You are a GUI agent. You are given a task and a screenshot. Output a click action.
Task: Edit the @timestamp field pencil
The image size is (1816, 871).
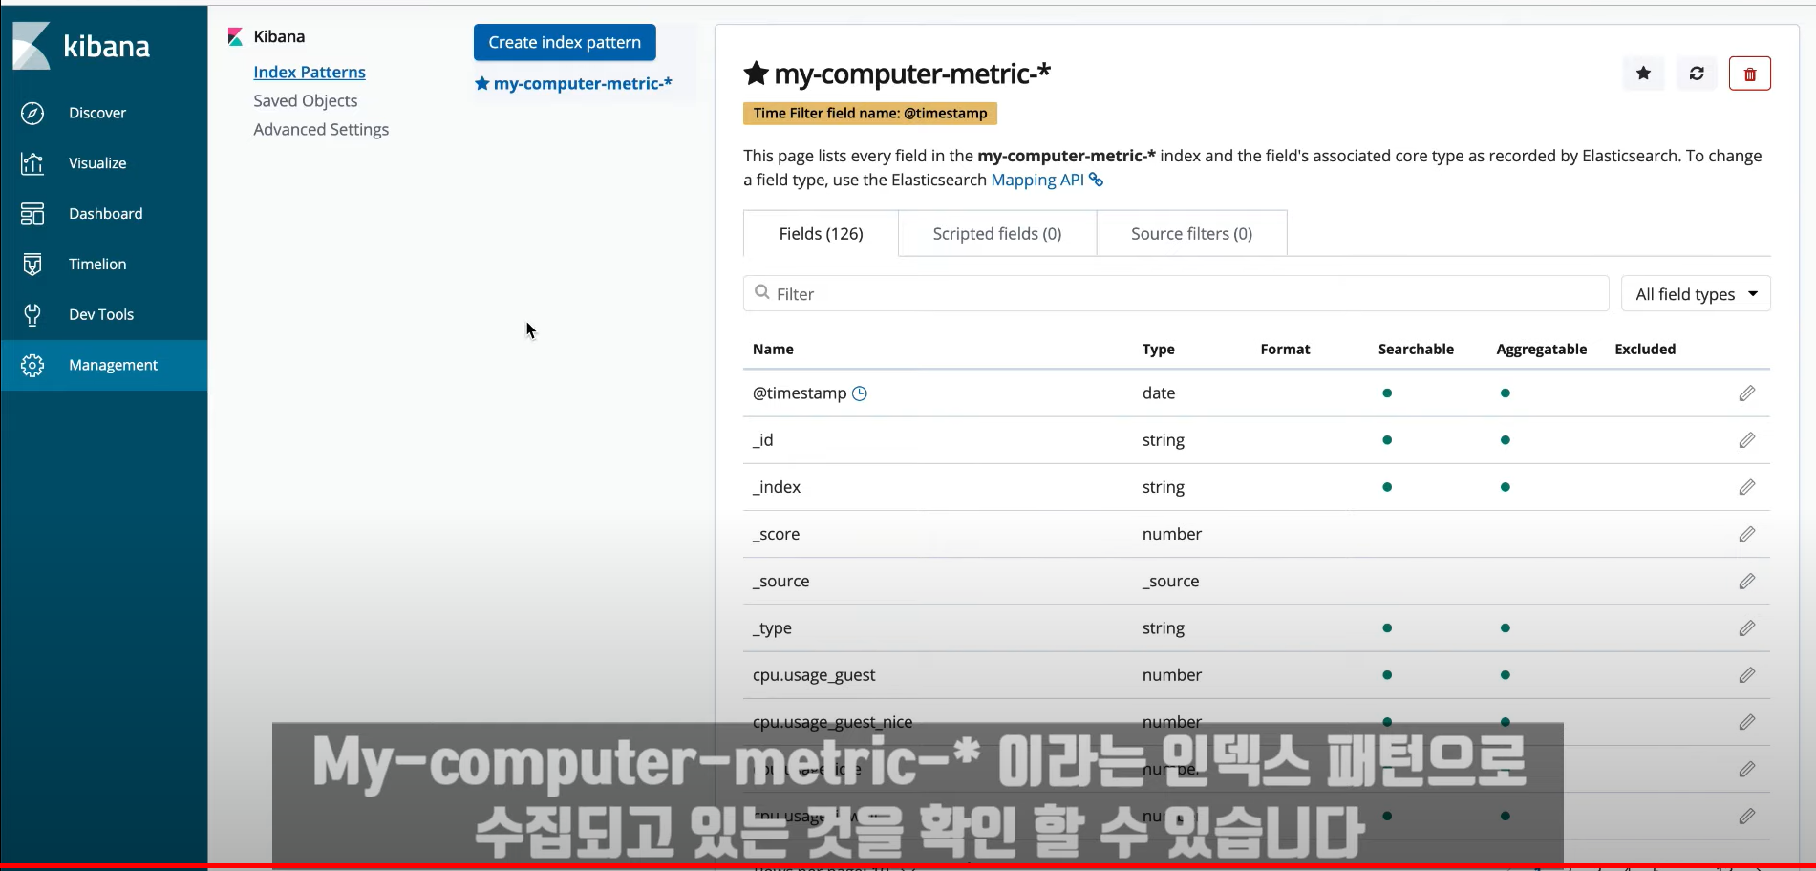(1747, 393)
